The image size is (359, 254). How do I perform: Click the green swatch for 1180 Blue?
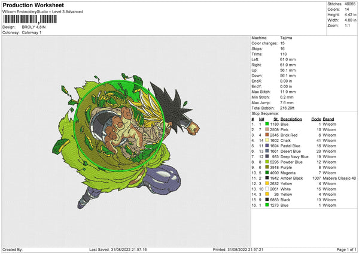click(267, 124)
